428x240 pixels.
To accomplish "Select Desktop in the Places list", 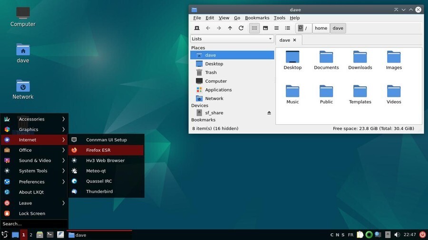I will tap(232, 64).
